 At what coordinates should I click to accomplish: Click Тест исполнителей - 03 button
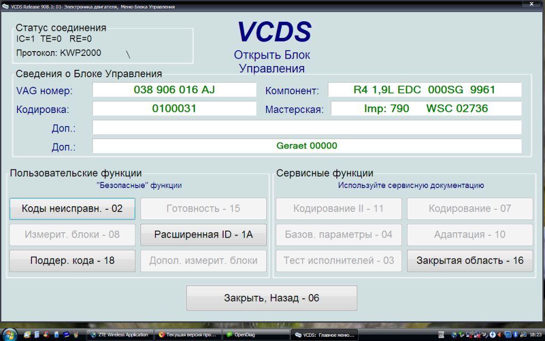[x=338, y=261]
